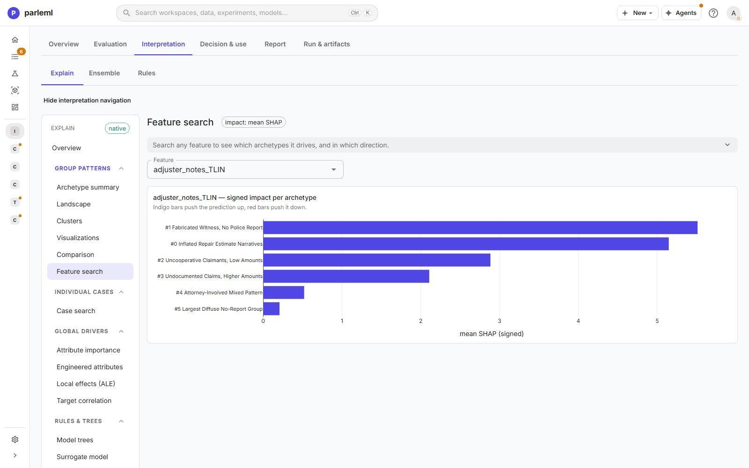
Task: Click Hide interpretation navigation
Action: 87,100
